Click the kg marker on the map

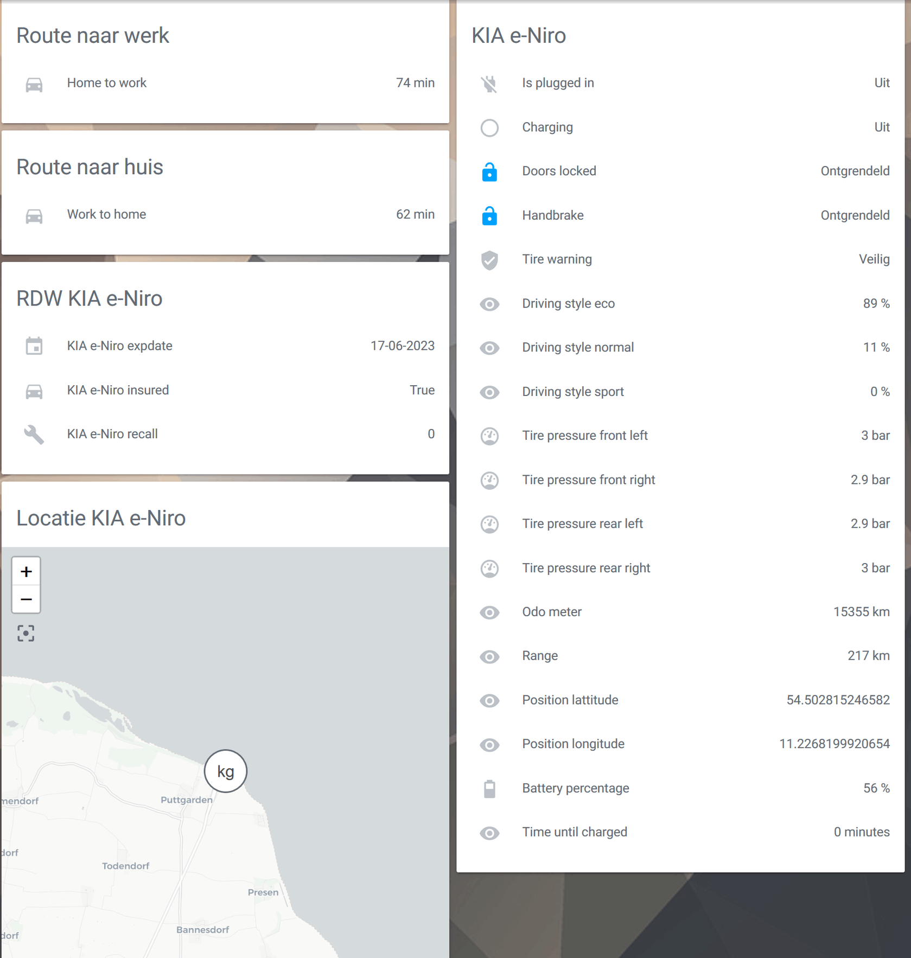click(x=226, y=771)
